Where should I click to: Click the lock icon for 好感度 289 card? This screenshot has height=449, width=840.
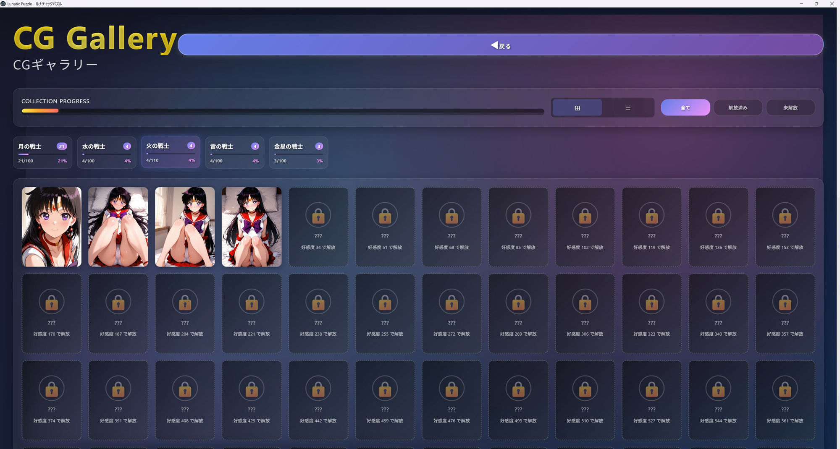(518, 302)
